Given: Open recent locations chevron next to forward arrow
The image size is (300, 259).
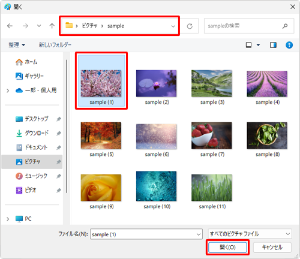Looking at the screenshot, I should (x=39, y=26).
